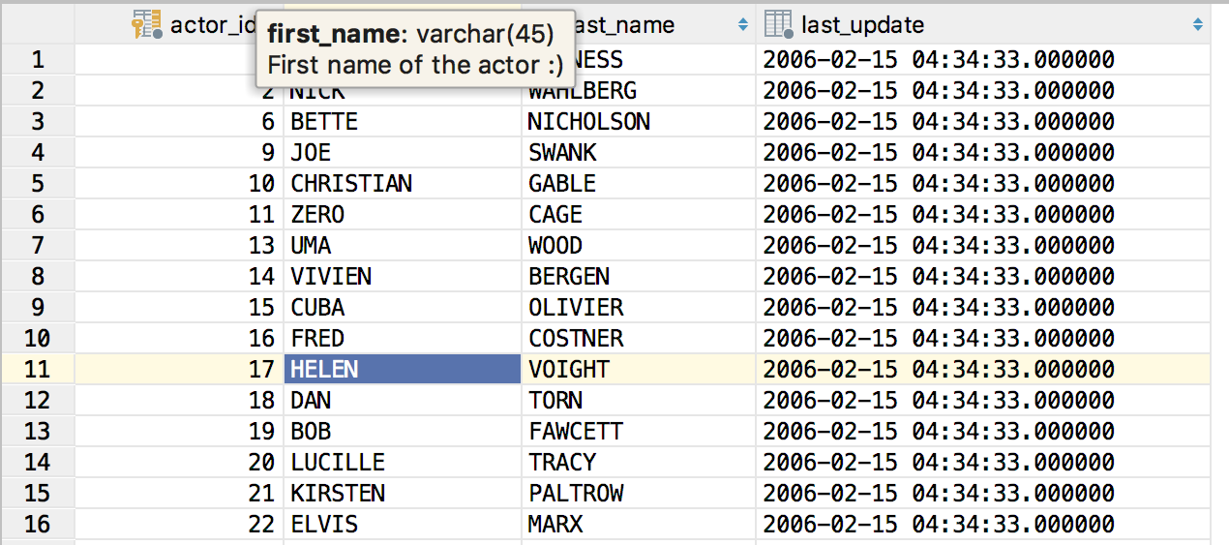Click the actor_id primary key column icon

(146, 24)
